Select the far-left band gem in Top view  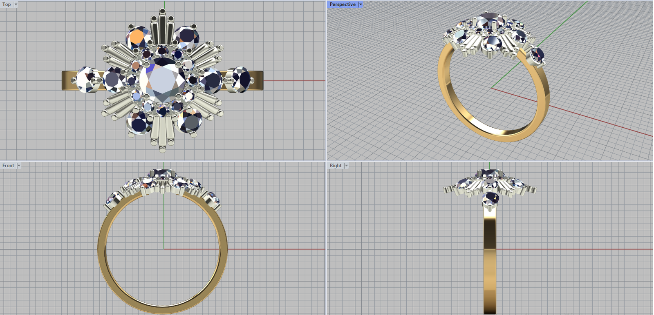pyautogui.click(x=87, y=80)
